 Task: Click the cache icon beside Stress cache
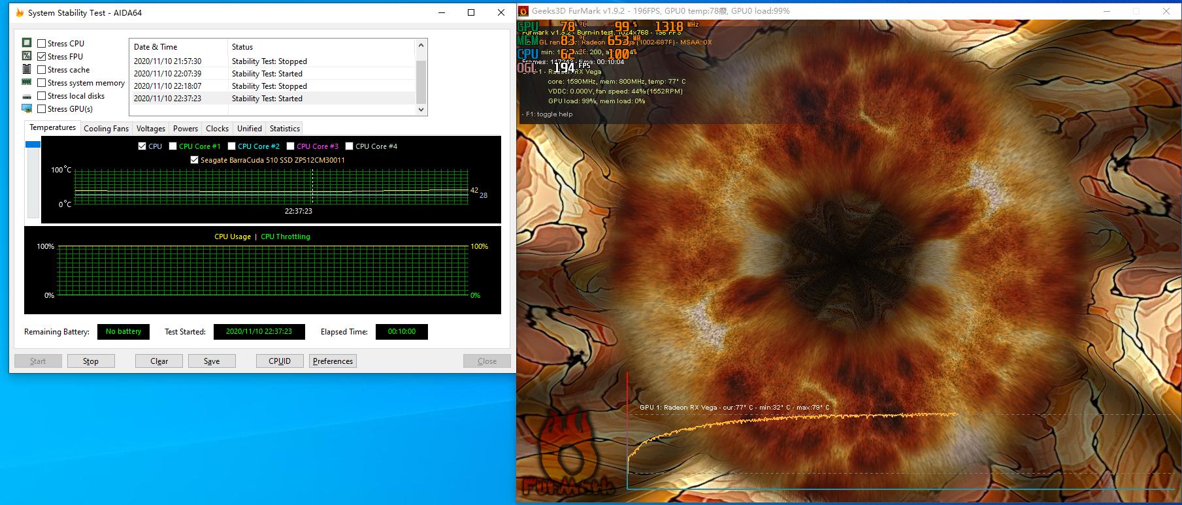coord(27,69)
